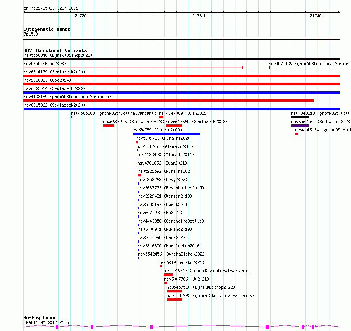Click the esv24789 (Conrad2009) label
351x331 pixels.
pyautogui.click(x=157, y=130)
